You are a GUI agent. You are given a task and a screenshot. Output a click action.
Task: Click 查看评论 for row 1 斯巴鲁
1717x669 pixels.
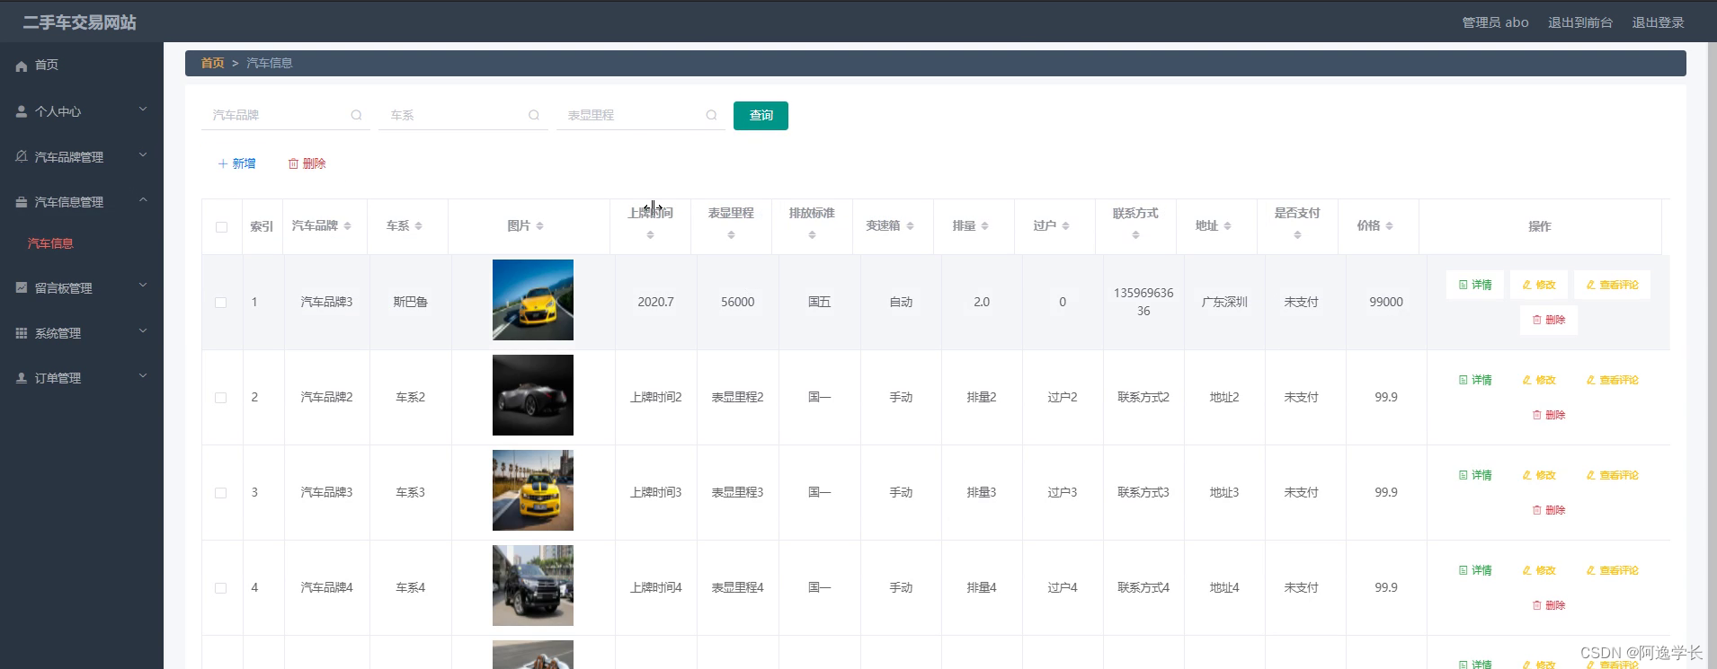click(x=1612, y=285)
